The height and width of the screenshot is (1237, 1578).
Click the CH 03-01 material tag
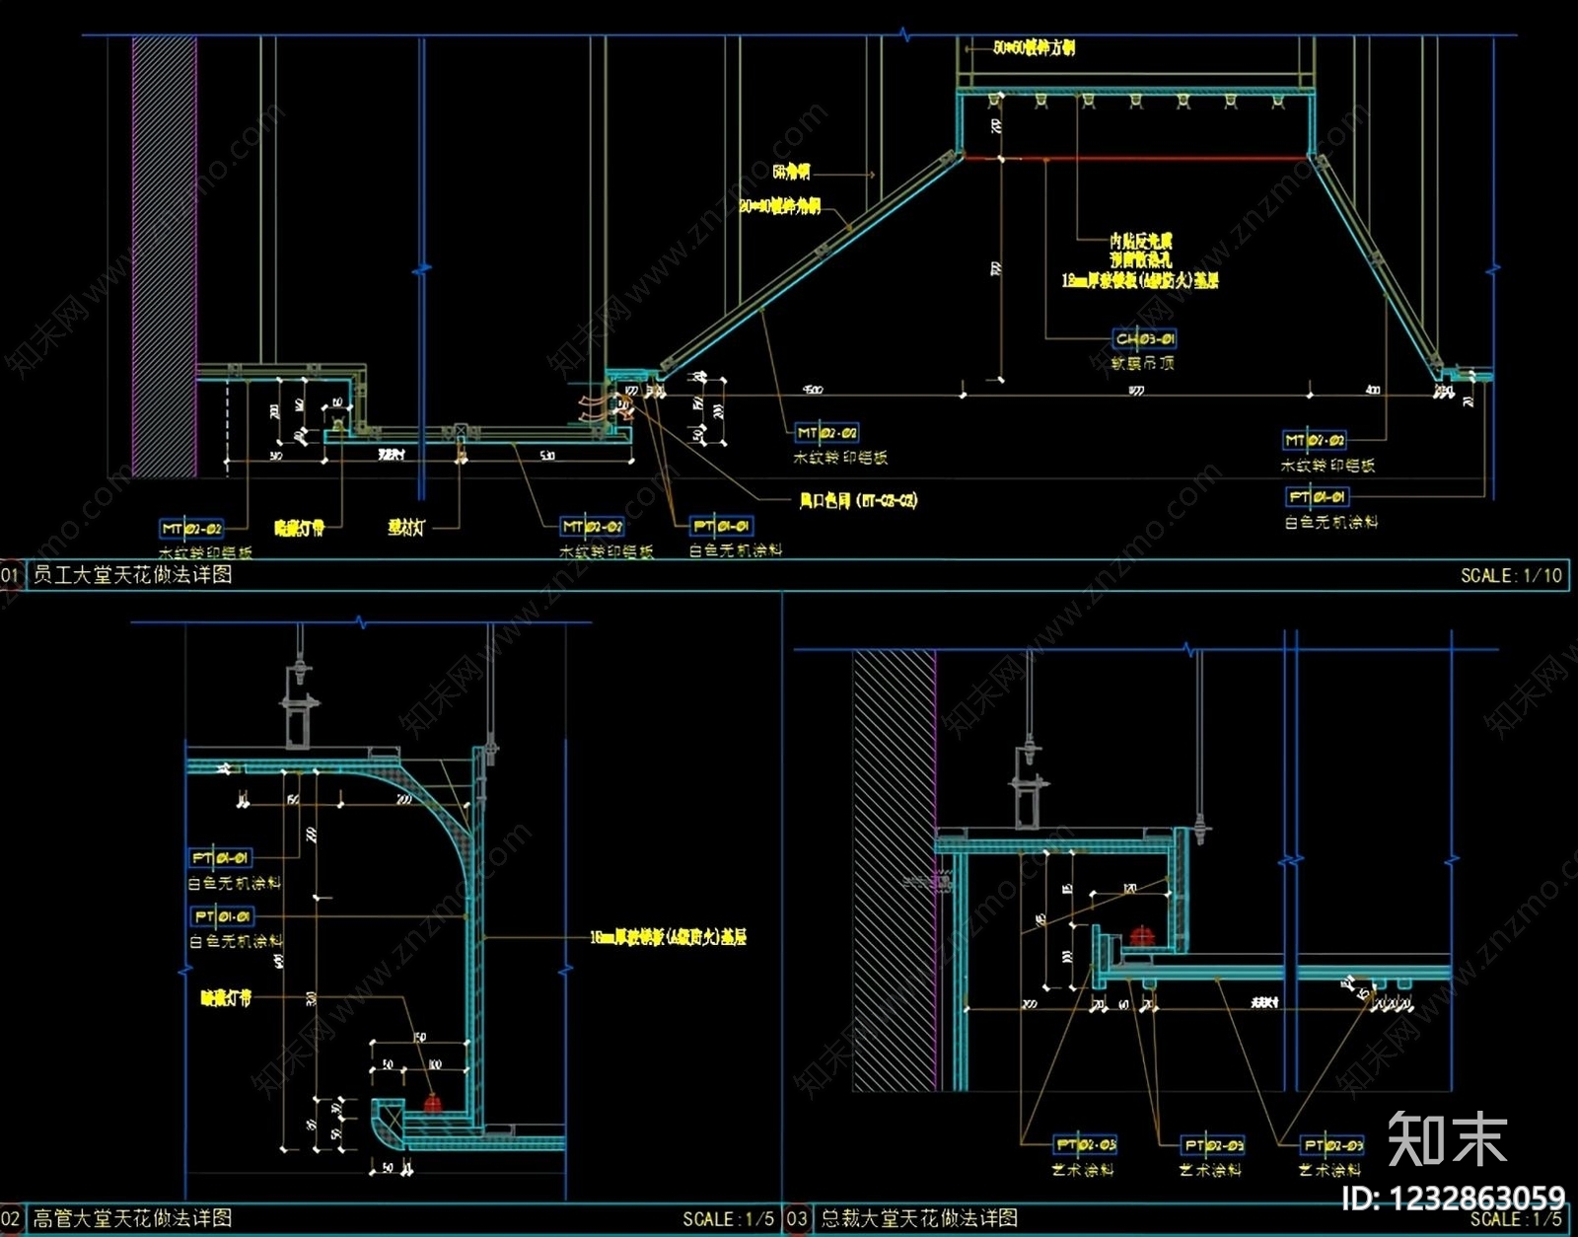coord(1145,339)
